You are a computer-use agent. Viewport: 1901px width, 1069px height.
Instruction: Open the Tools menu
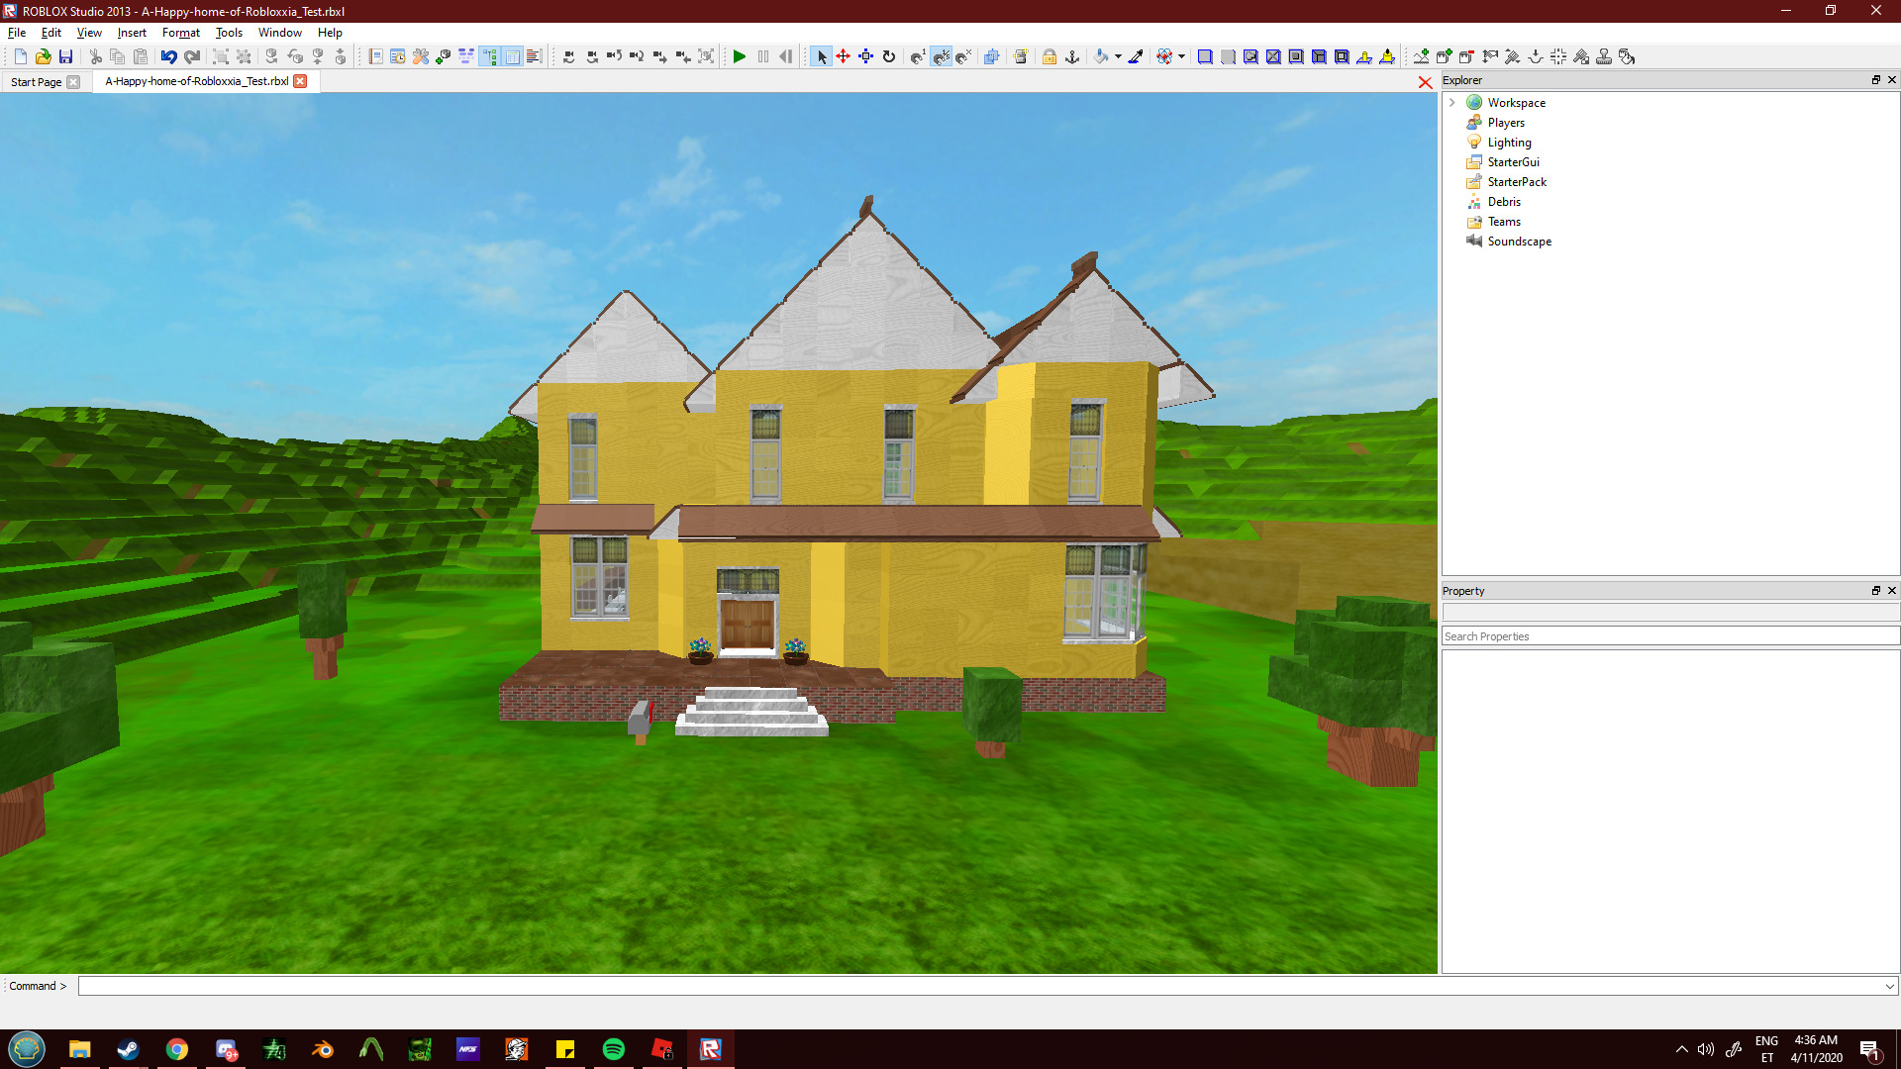(x=229, y=33)
